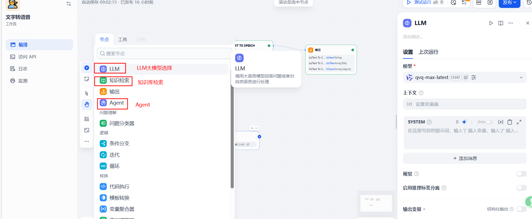Image resolution: width=532 pixels, height=219 pixels.
Task: Click the app settings sliders icon in sidebar
Action: [x=69, y=4]
